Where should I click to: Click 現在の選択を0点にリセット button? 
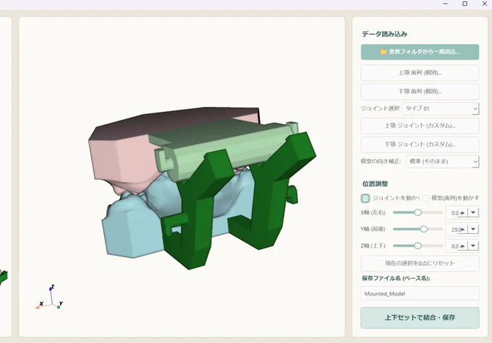420,264
